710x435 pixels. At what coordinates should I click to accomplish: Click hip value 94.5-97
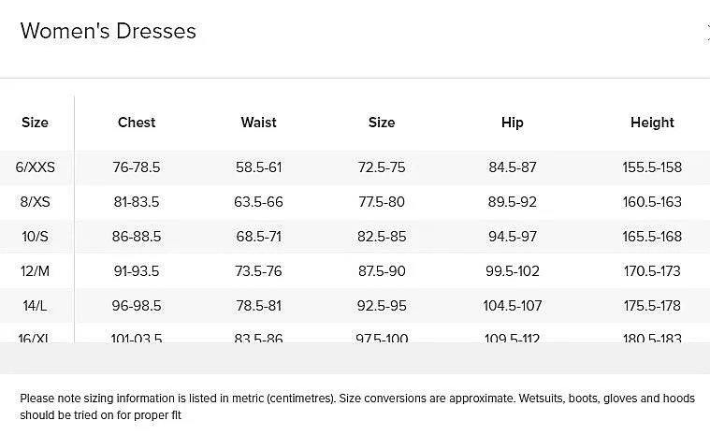[x=512, y=237]
